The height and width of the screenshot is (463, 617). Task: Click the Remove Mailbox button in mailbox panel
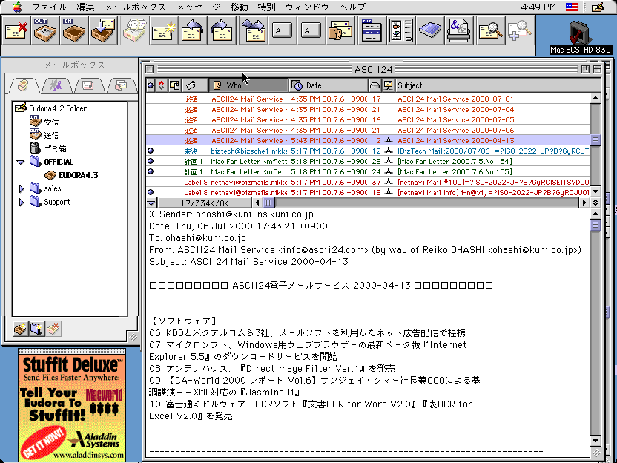click(x=53, y=329)
